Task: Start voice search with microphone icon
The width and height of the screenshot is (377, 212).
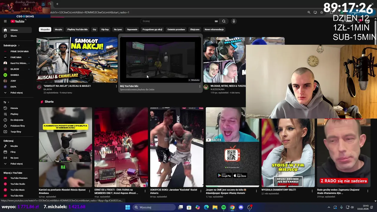Action: click(x=234, y=21)
